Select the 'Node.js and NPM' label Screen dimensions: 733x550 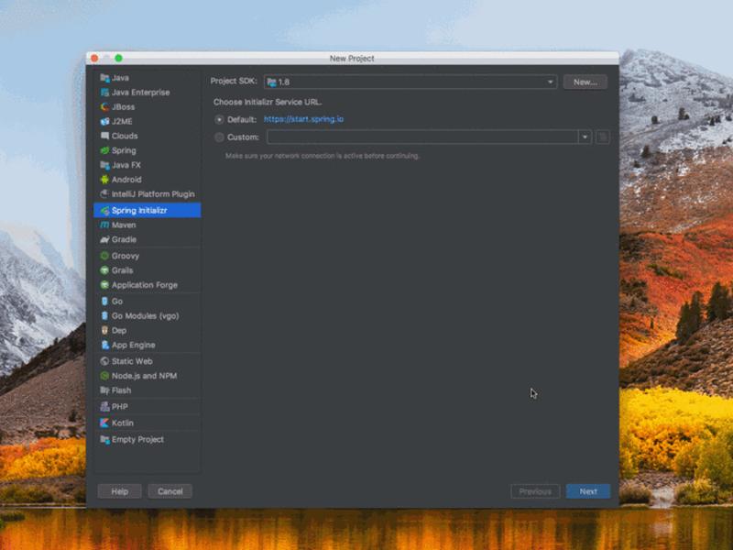click(x=145, y=376)
